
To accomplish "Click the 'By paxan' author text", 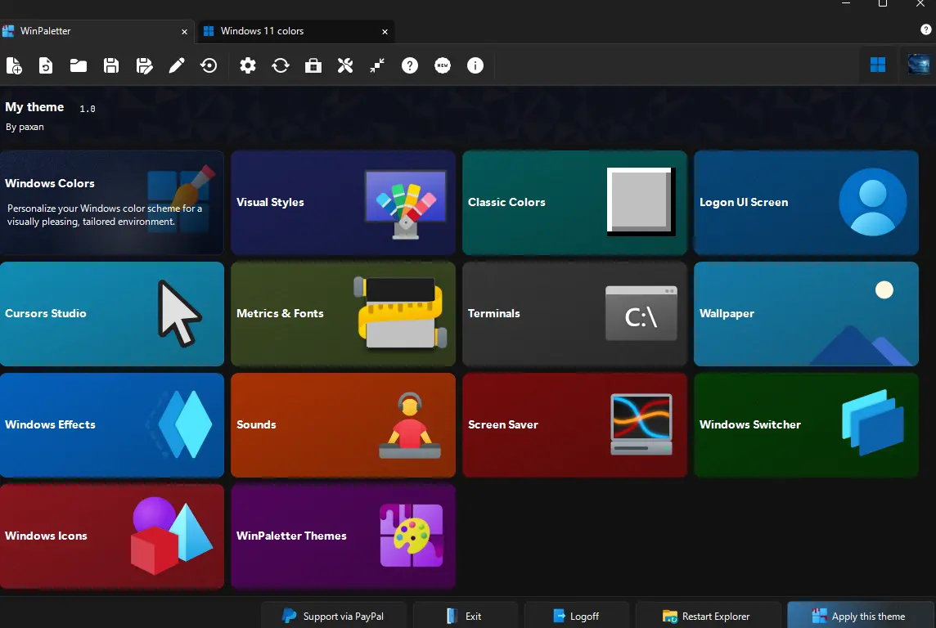I will 25,127.
